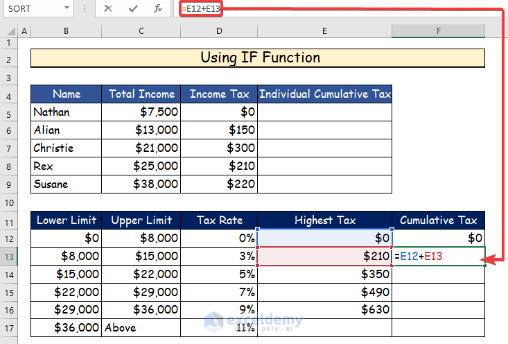Click the $490 highest tax cell

(324, 293)
